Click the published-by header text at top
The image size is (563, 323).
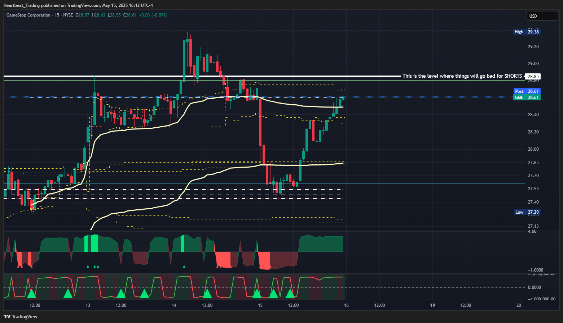coord(78,5)
